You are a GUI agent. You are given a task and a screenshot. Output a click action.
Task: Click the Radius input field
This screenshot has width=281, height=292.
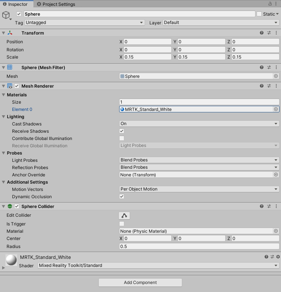199,247
